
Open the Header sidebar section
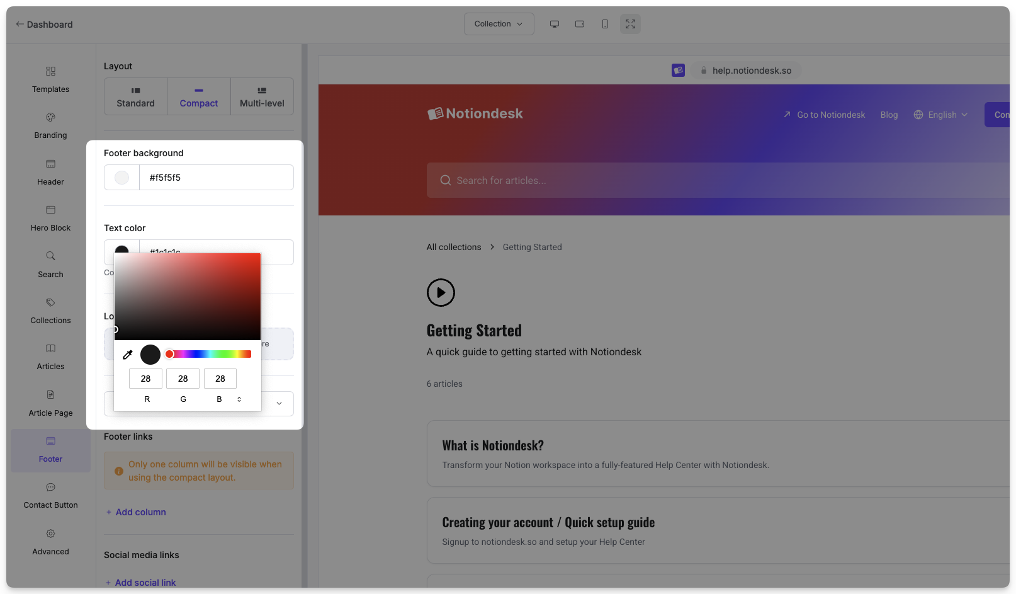50,172
